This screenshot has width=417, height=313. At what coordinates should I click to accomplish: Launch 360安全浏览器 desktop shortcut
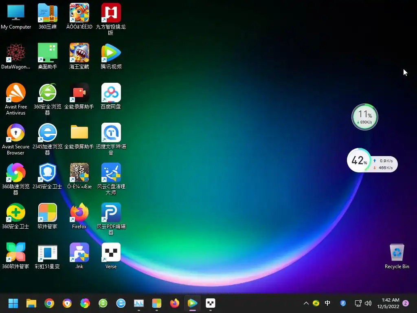(47, 99)
